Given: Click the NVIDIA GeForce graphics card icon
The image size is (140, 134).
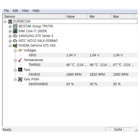Looking at the screenshot, I should 15,46.
